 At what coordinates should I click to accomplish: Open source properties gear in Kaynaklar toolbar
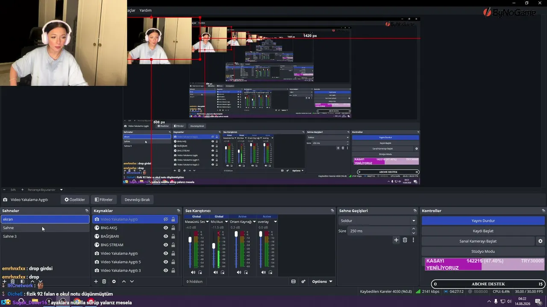(x=114, y=281)
